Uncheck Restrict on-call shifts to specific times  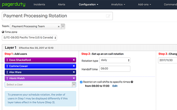click(81, 82)
